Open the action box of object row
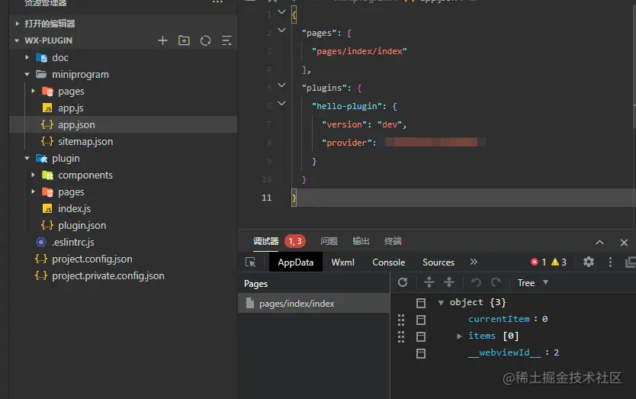 pos(421,303)
